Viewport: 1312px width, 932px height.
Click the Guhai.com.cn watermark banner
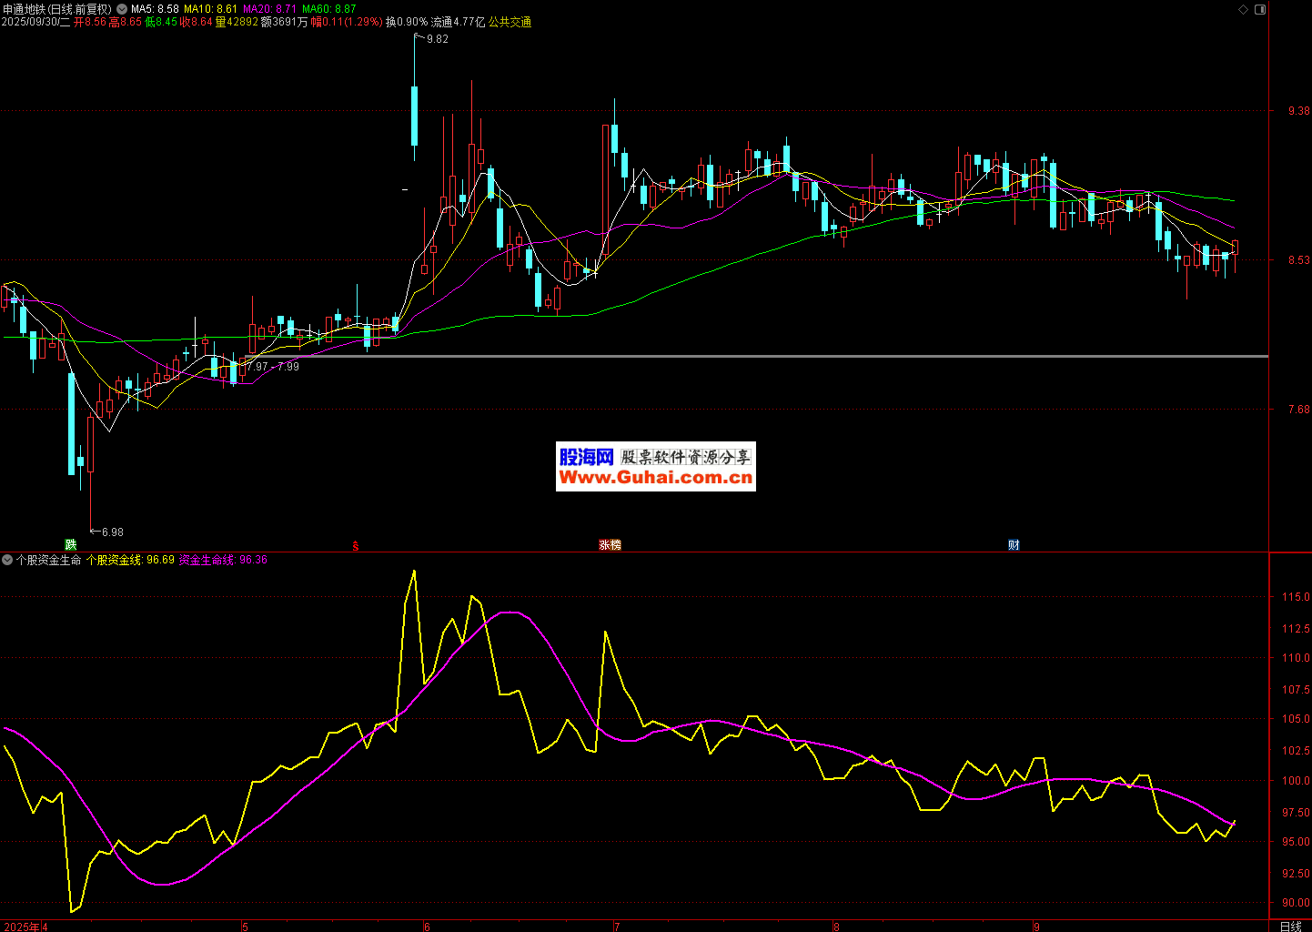655,467
